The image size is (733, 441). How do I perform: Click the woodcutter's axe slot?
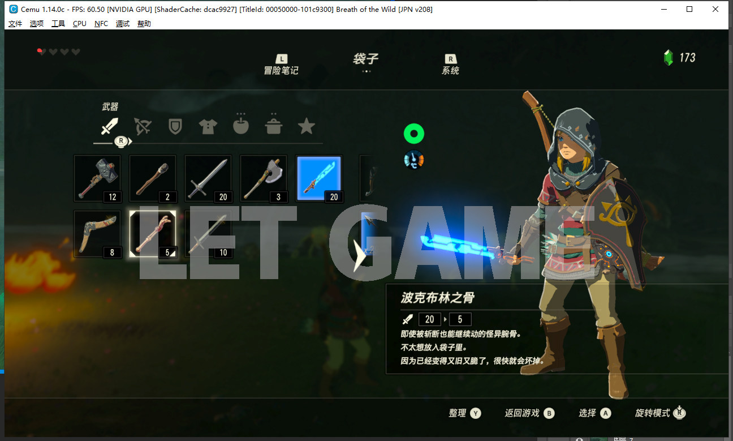pos(264,178)
